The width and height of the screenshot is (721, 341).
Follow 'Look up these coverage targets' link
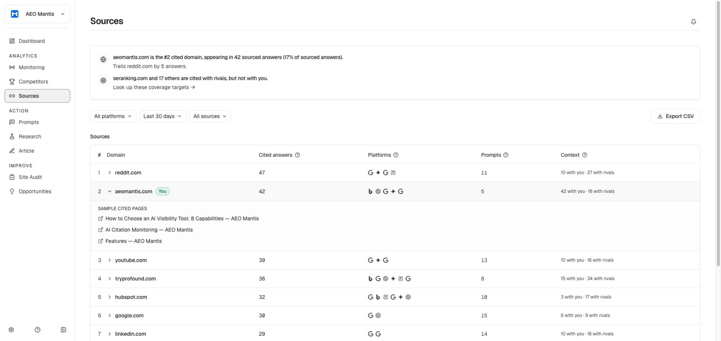pyautogui.click(x=154, y=87)
